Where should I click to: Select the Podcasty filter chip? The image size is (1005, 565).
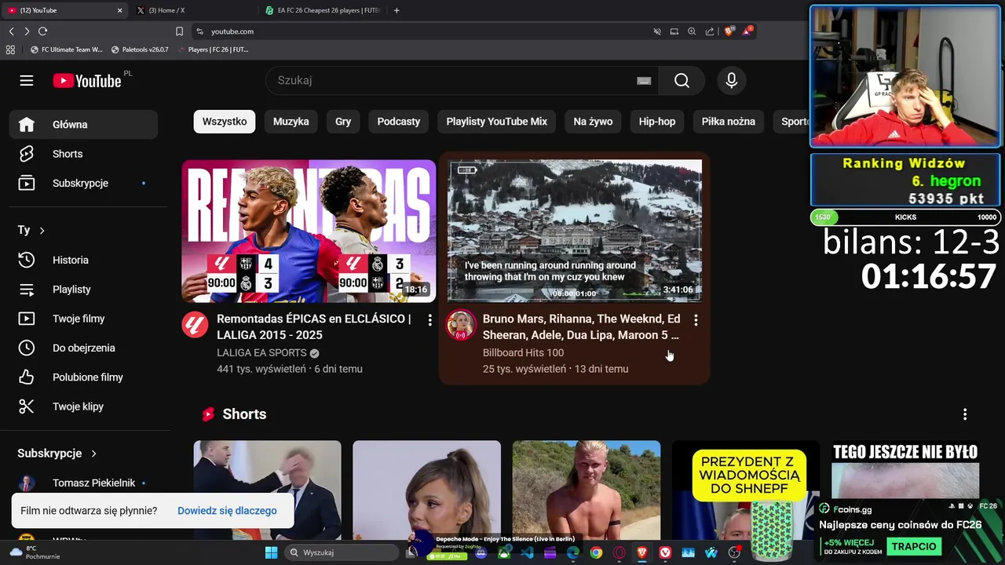pyautogui.click(x=399, y=122)
